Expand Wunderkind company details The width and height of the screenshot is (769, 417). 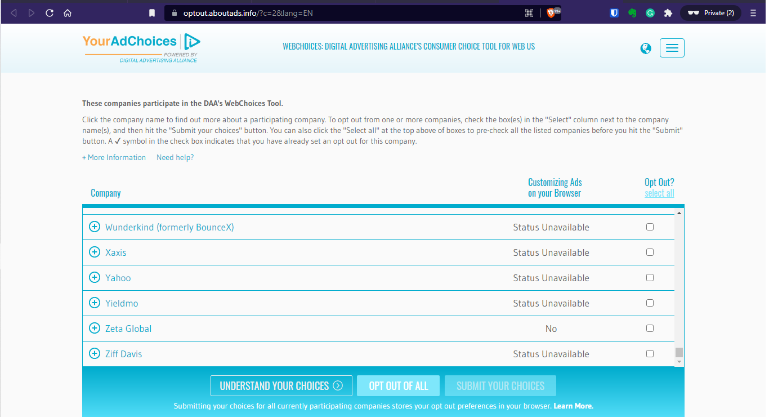click(95, 227)
